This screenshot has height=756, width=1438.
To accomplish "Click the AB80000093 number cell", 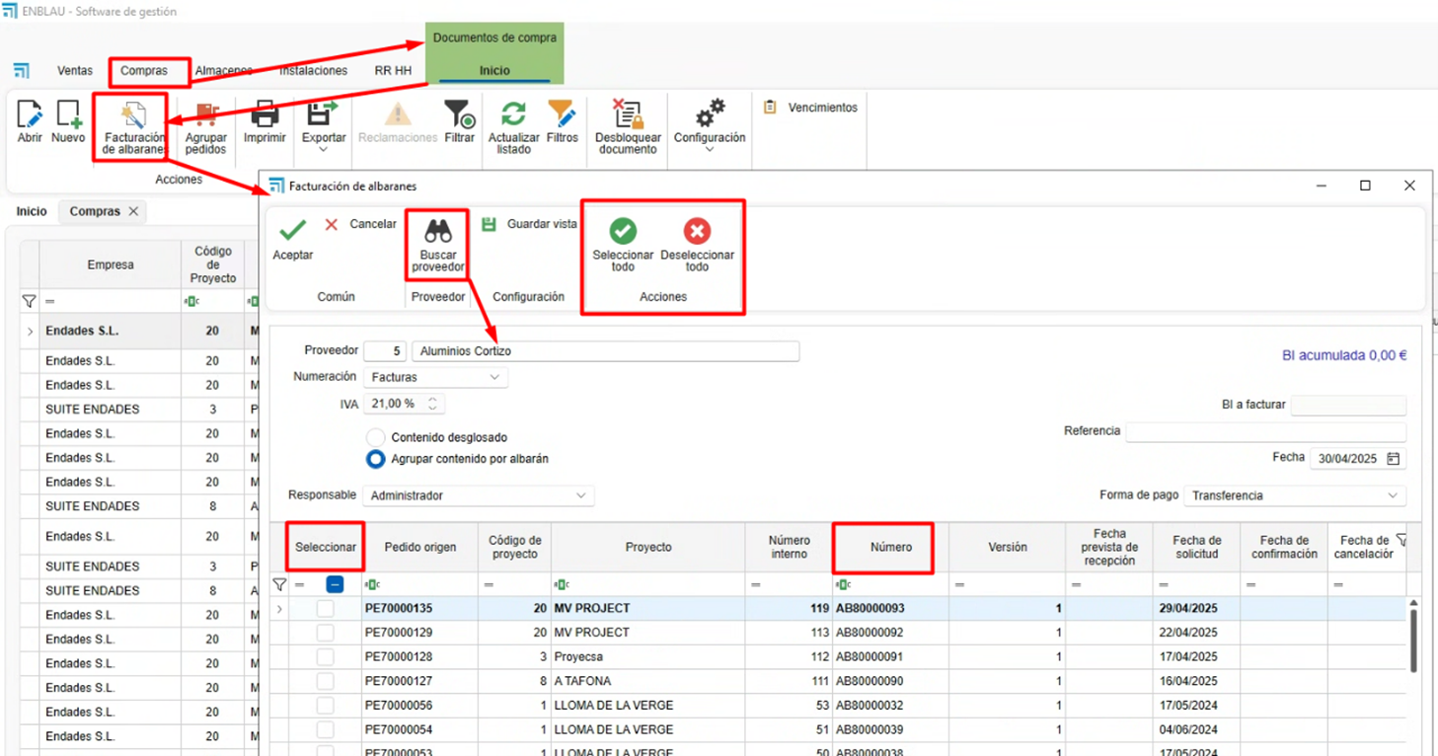I will pos(890,609).
